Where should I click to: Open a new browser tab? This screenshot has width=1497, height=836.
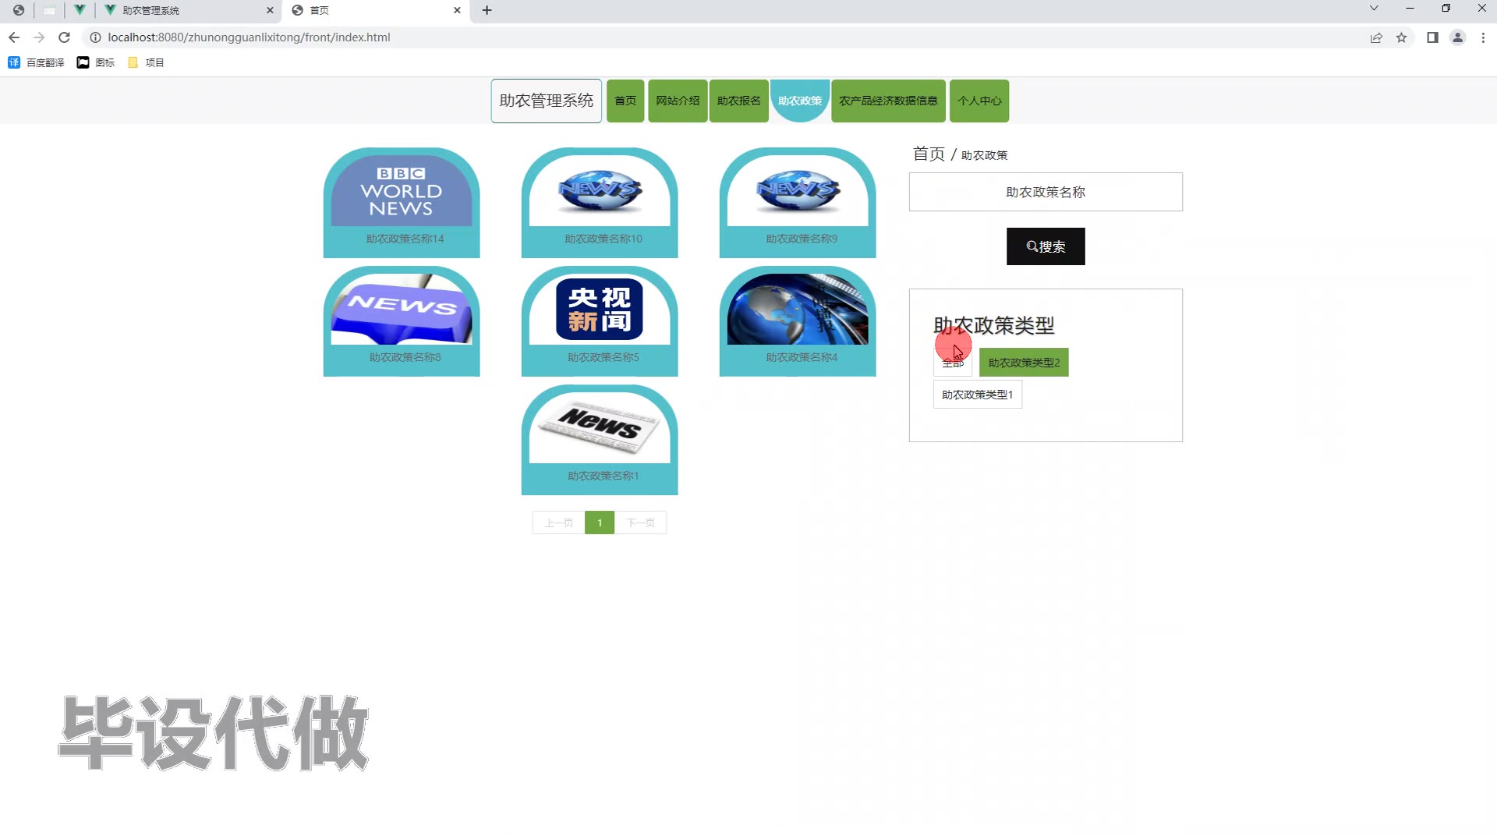487,10
